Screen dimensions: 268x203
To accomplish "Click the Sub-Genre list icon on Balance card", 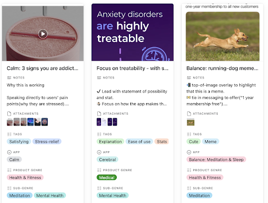I will tap(189, 188).
